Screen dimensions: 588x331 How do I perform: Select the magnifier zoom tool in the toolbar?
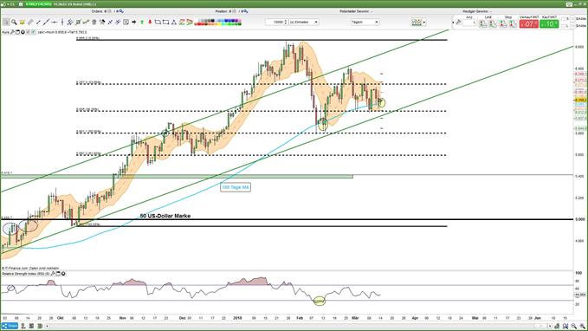coord(14,23)
